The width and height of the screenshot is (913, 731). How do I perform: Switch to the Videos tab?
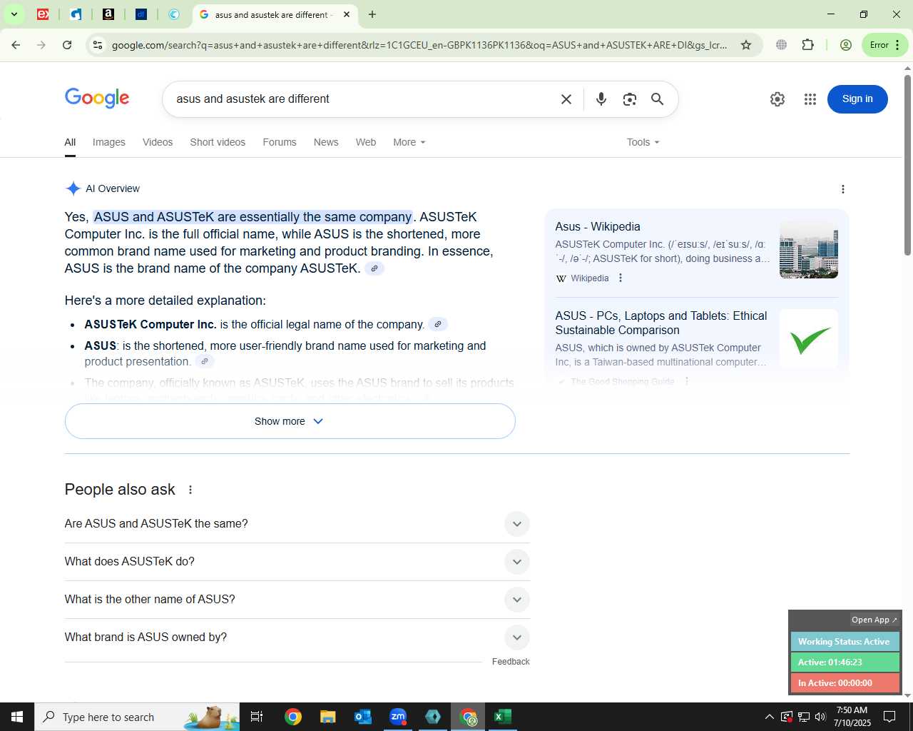pyautogui.click(x=158, y=142)
